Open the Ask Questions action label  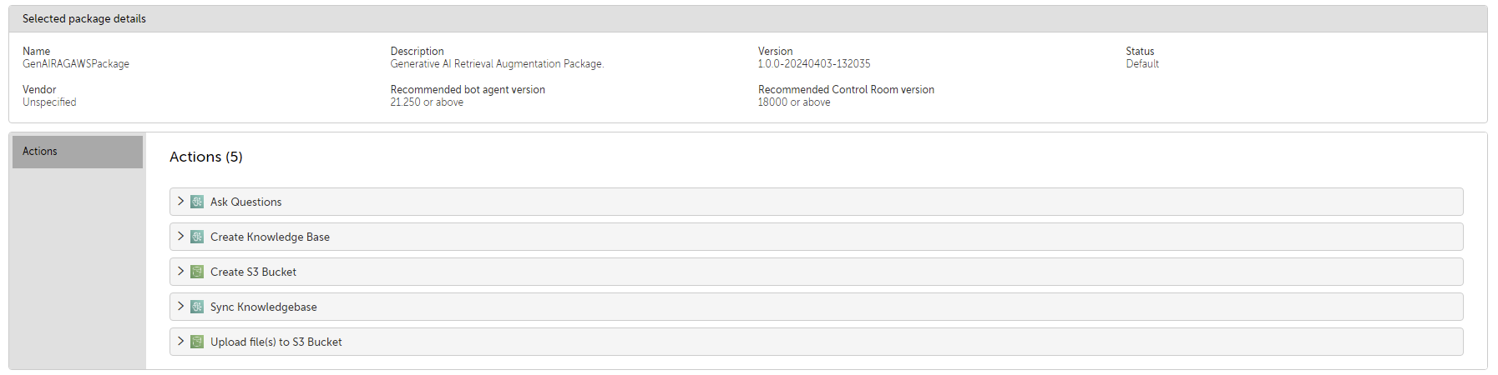pyautogui.click(x=245, y=202)
